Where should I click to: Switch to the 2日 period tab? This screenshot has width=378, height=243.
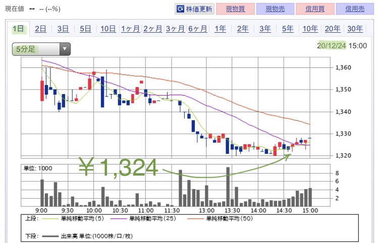click(40, 29)
